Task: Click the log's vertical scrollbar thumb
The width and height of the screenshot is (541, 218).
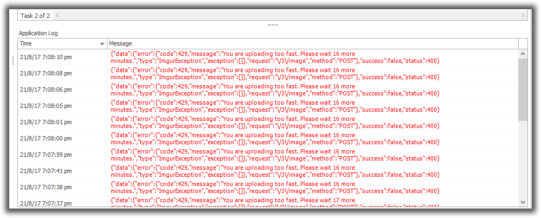Action: (523, 89)
